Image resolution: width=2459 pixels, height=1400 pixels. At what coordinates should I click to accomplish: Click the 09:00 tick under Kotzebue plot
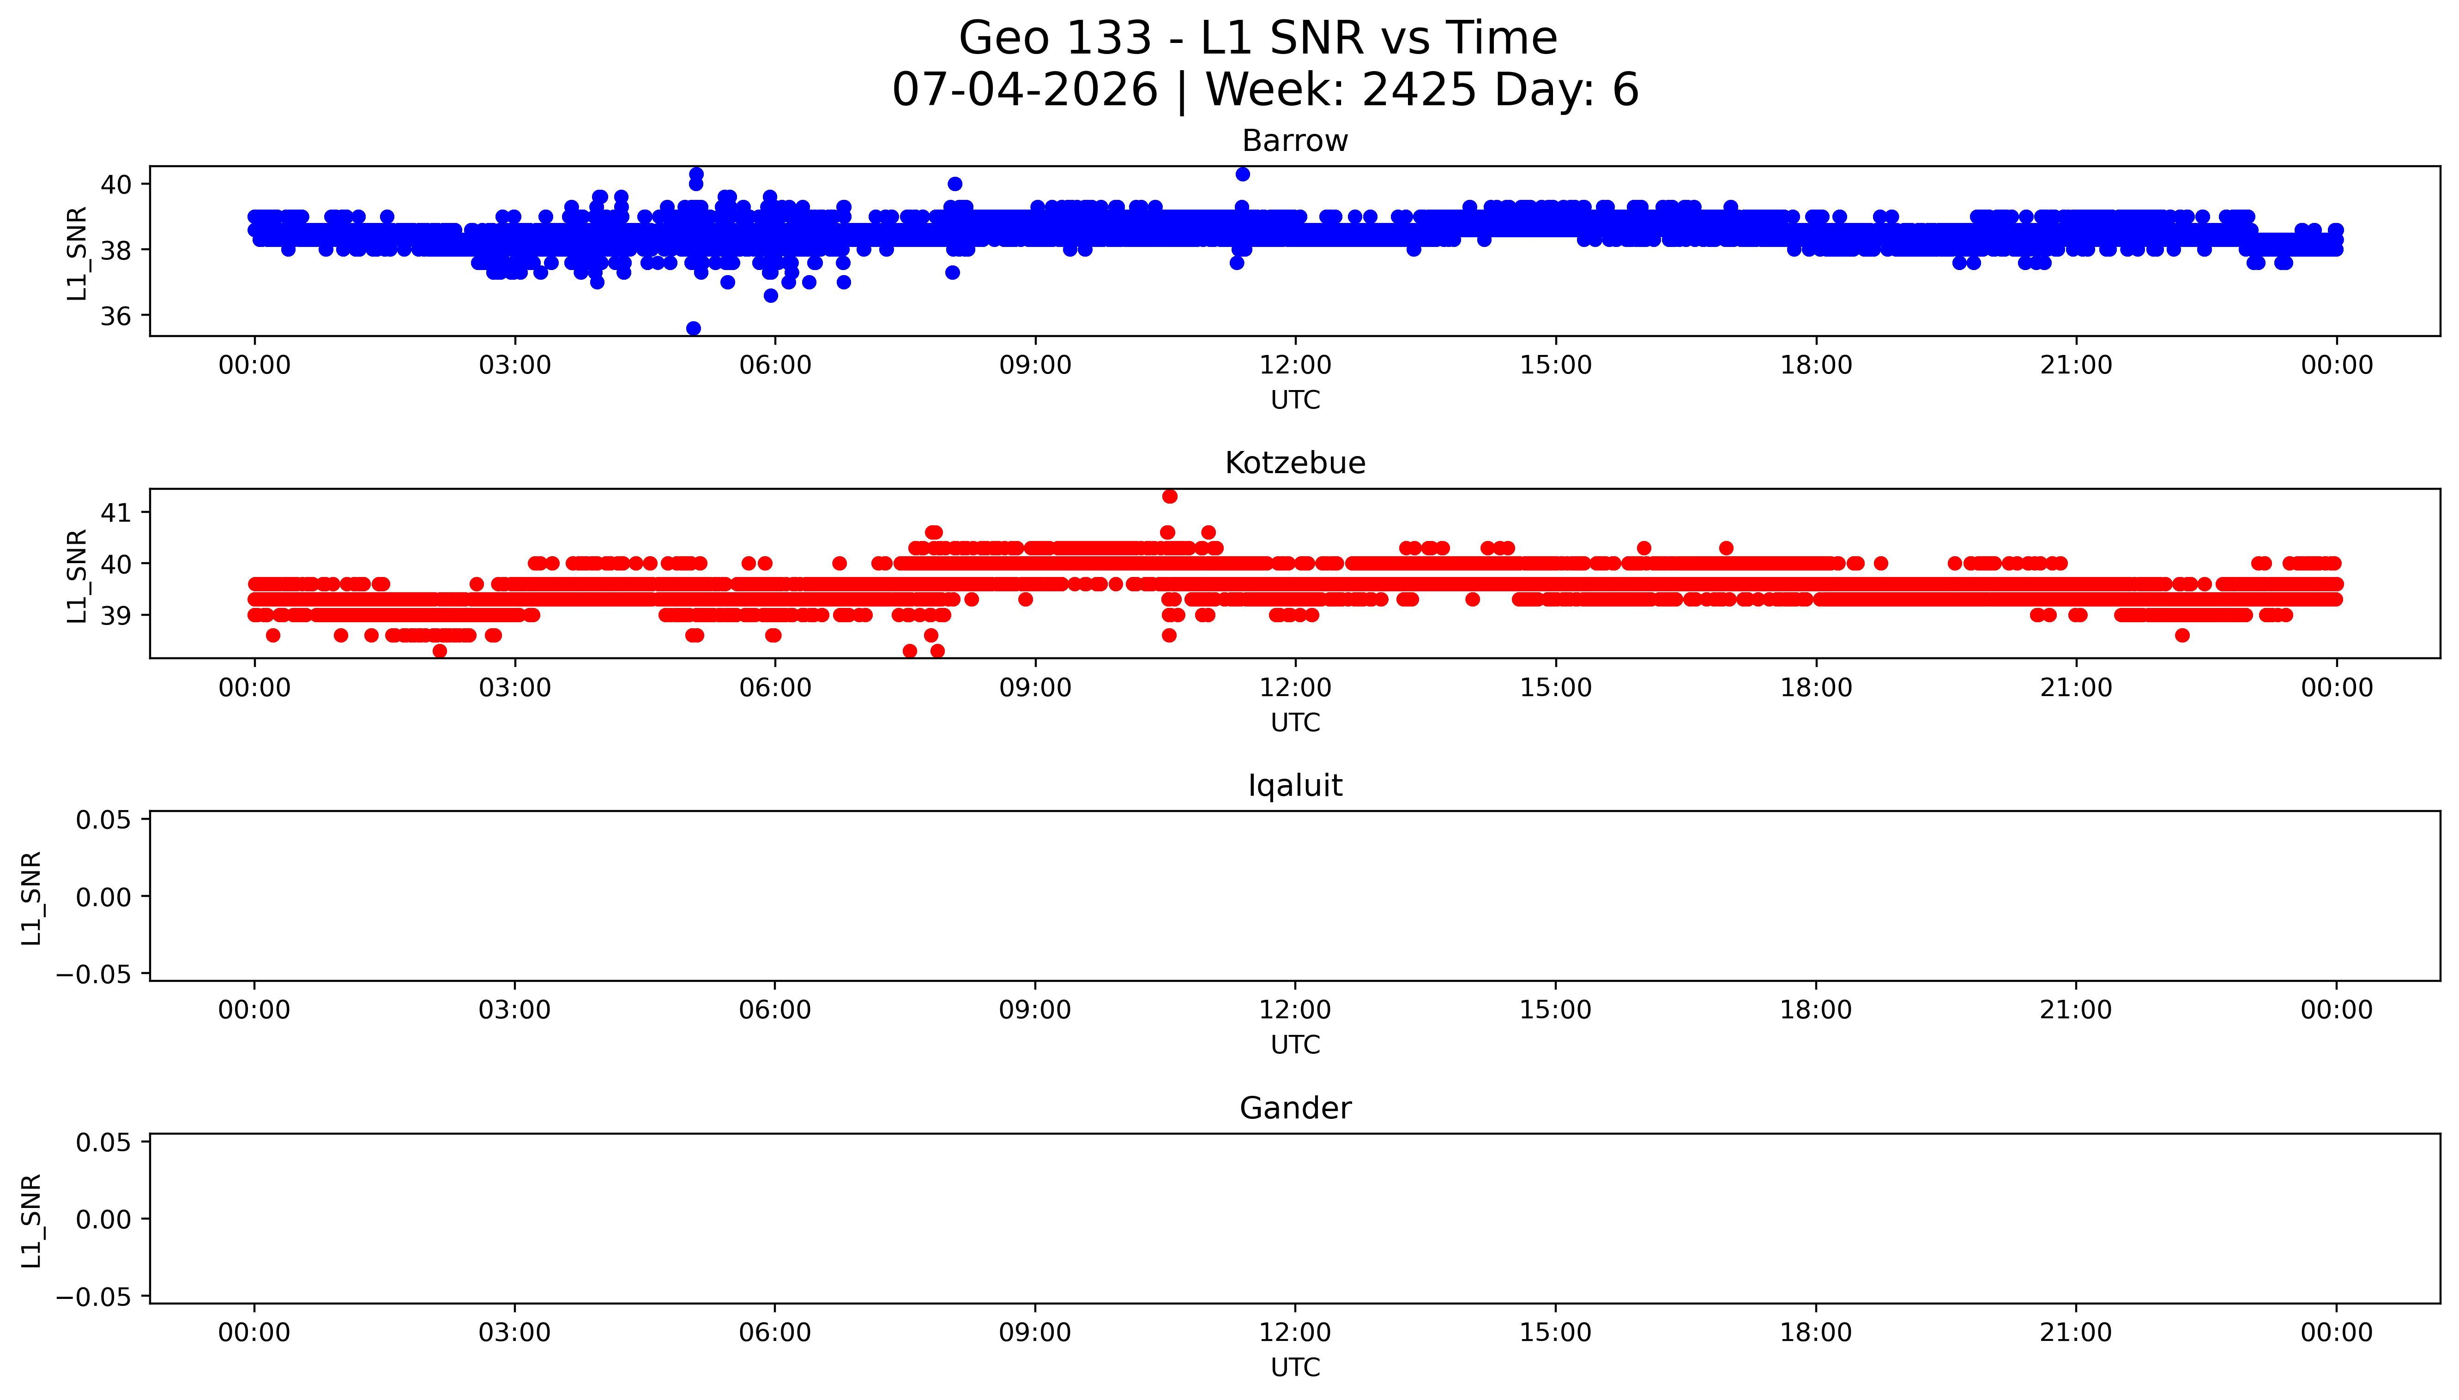pyautogui.click(x=1035, y=687)
